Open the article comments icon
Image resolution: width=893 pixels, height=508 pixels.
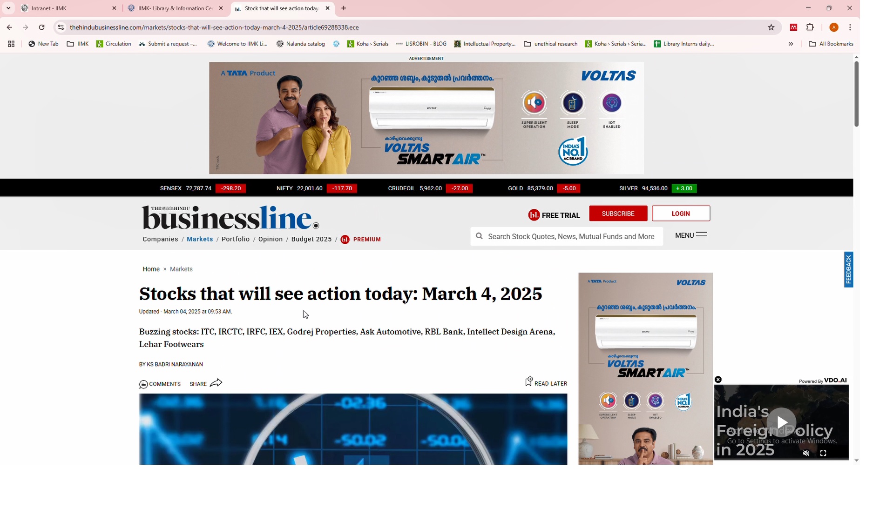point(143,384)
